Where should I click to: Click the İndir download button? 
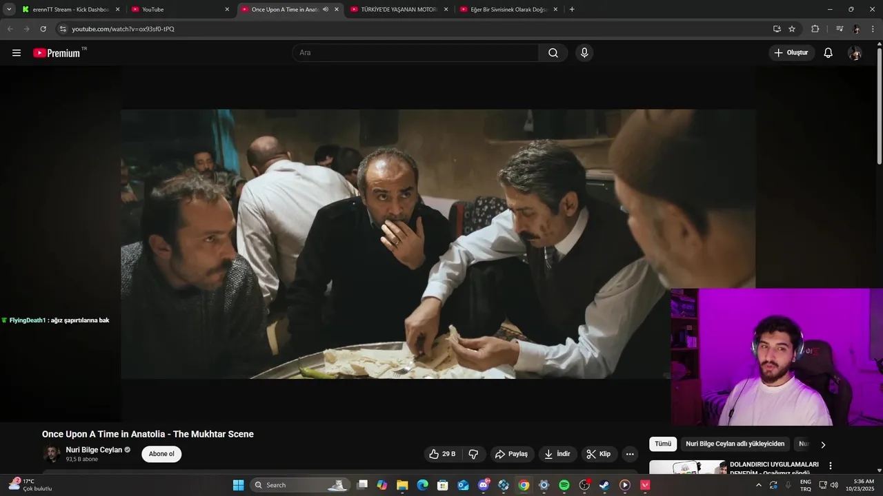click(x=557, y=454)
